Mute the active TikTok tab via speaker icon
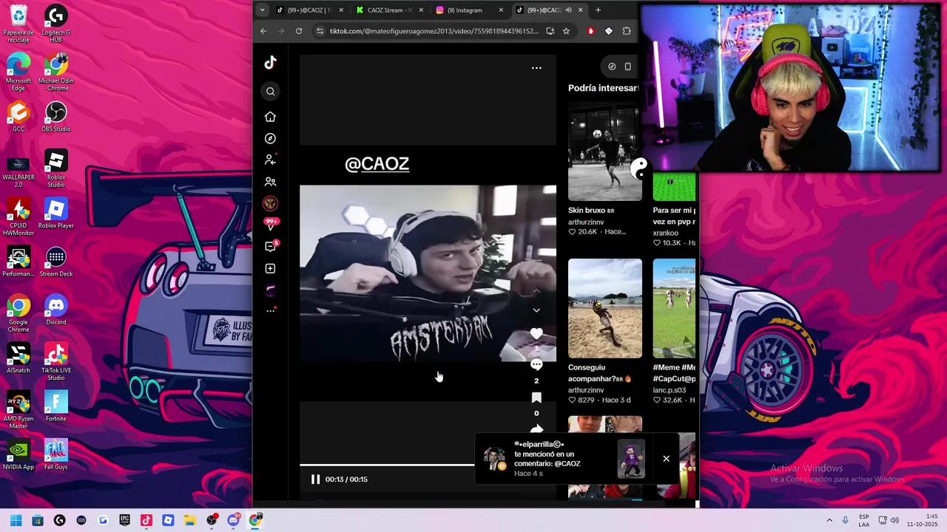Viewport: 947px width, 532px height. click(x=569, y=10)
